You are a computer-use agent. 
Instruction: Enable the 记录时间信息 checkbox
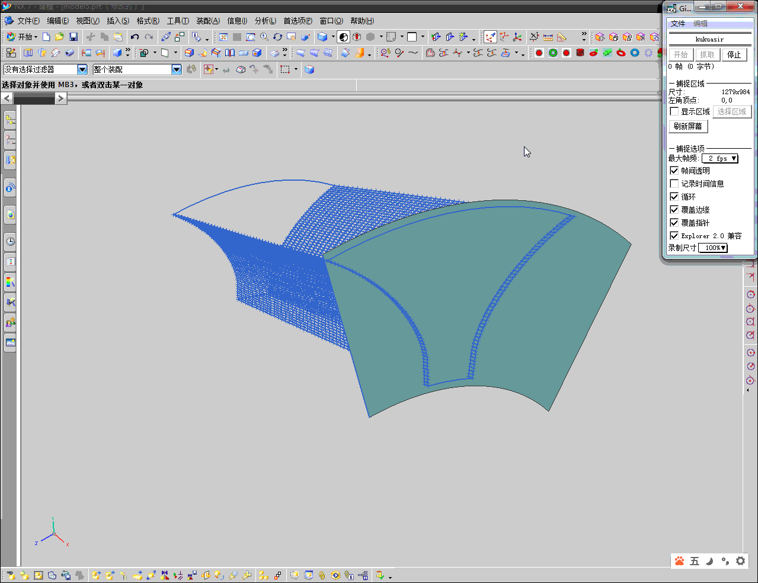(x=674, y=184)
